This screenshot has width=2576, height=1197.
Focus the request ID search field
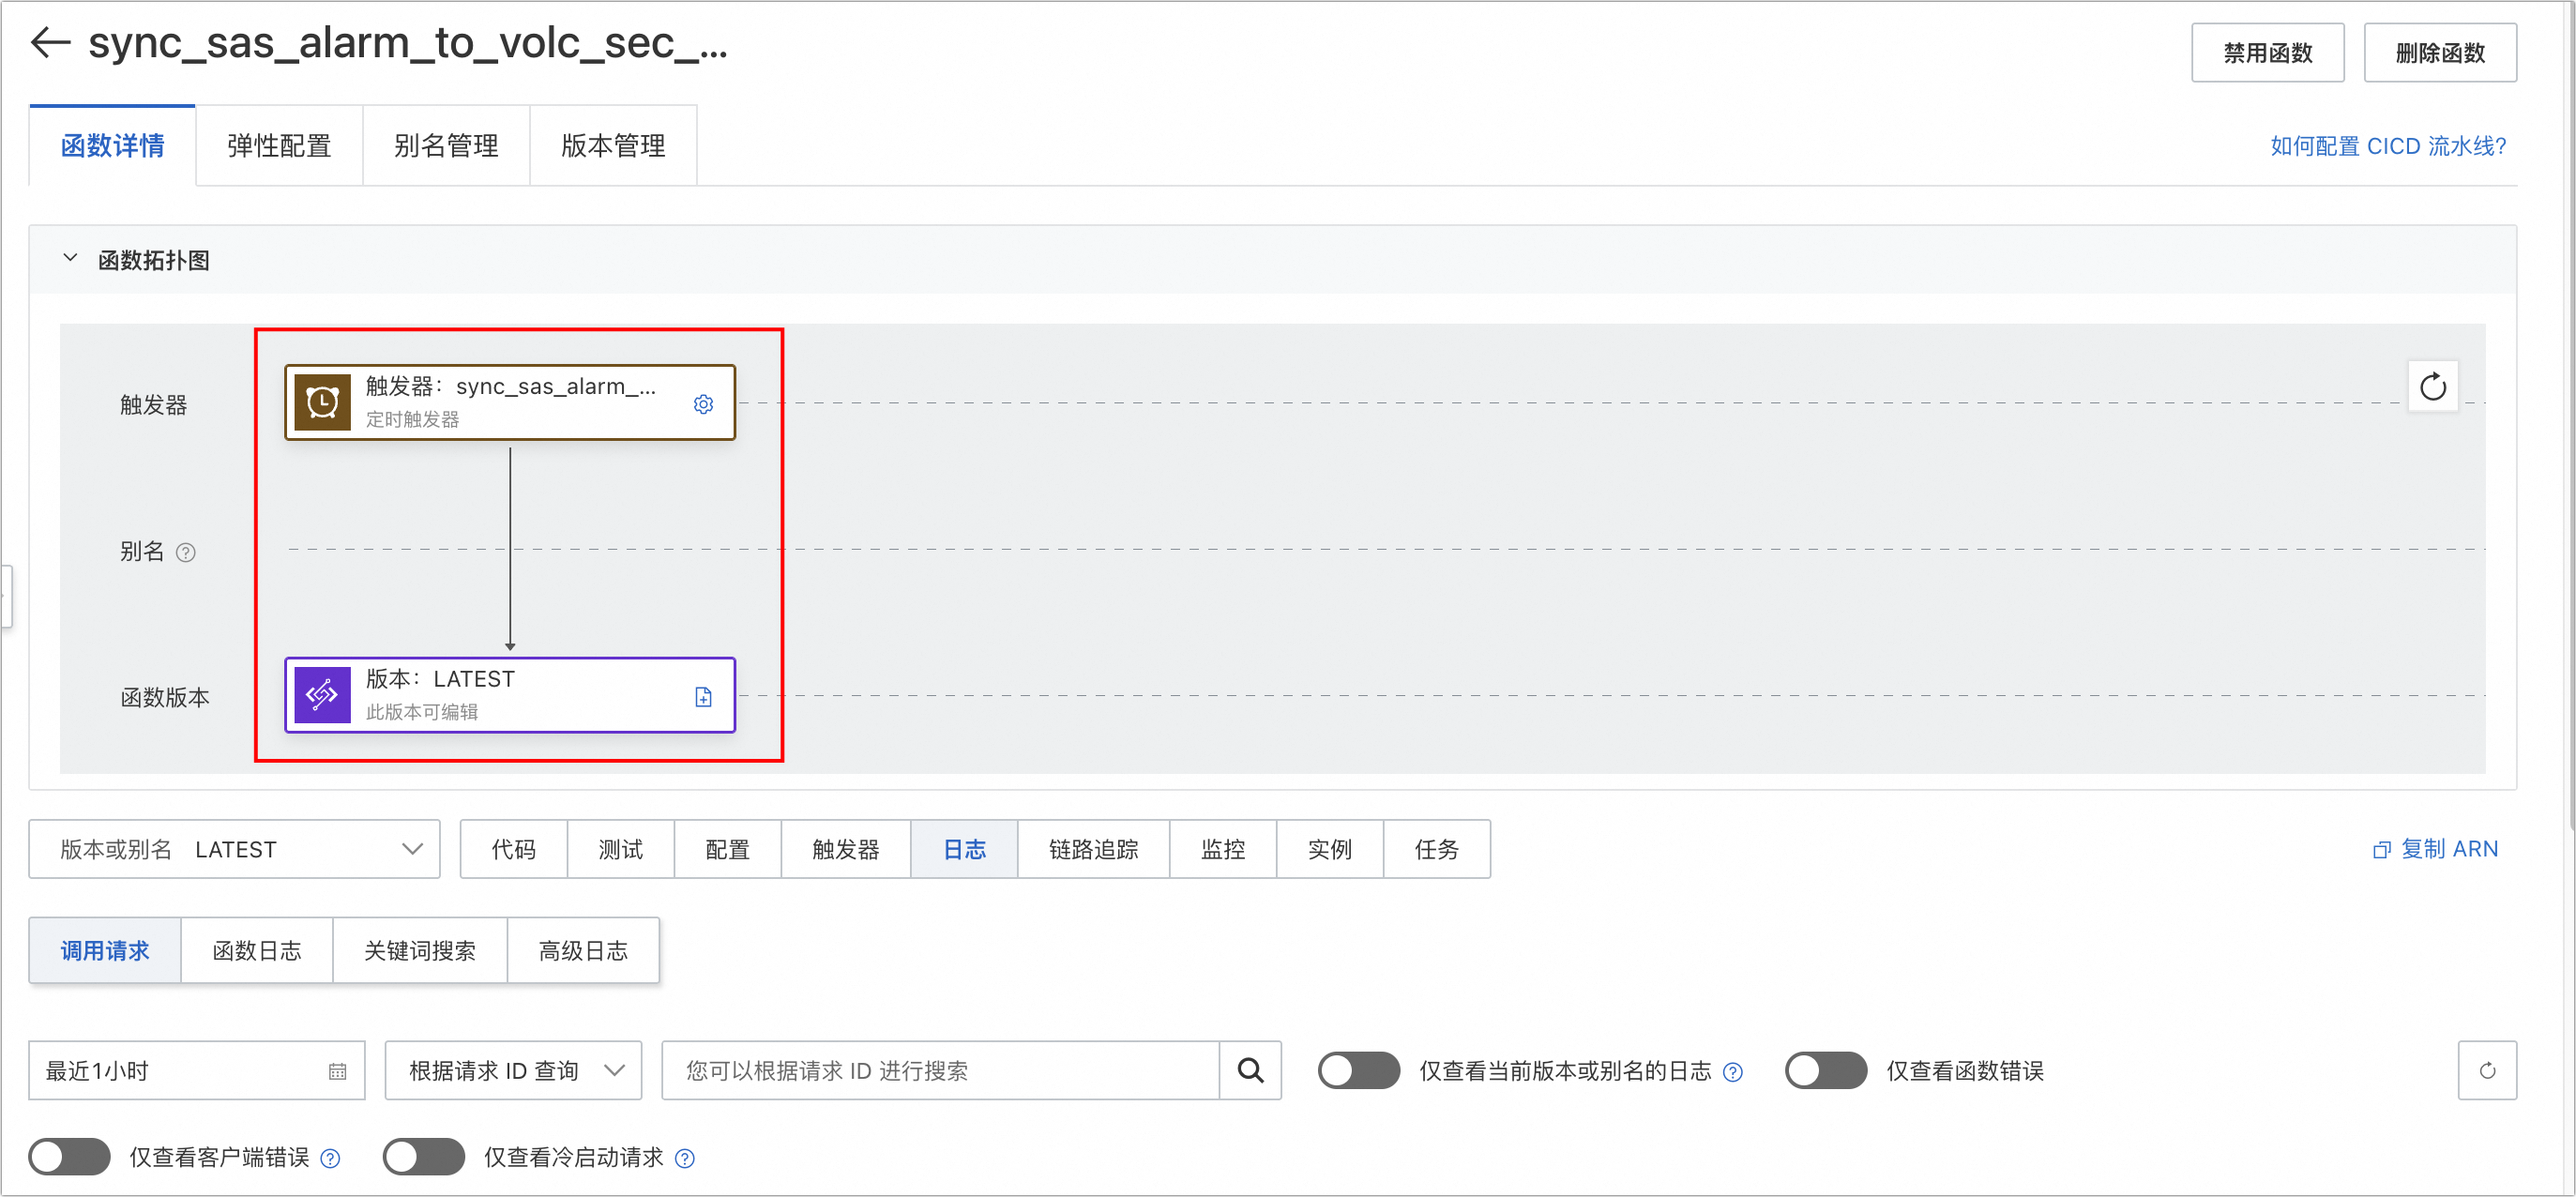[939, 1070]
